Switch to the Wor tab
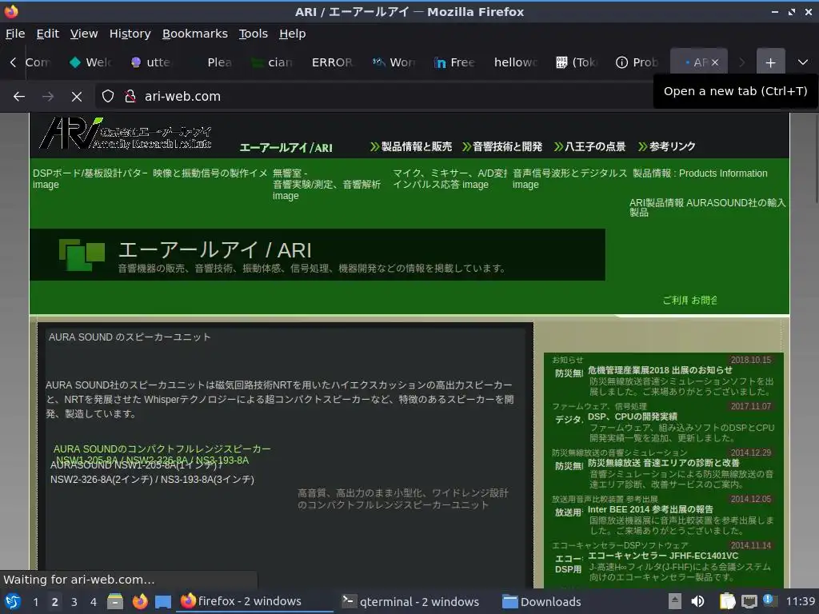Viewport: 819px width, 614px height. [x=394, y=62]
